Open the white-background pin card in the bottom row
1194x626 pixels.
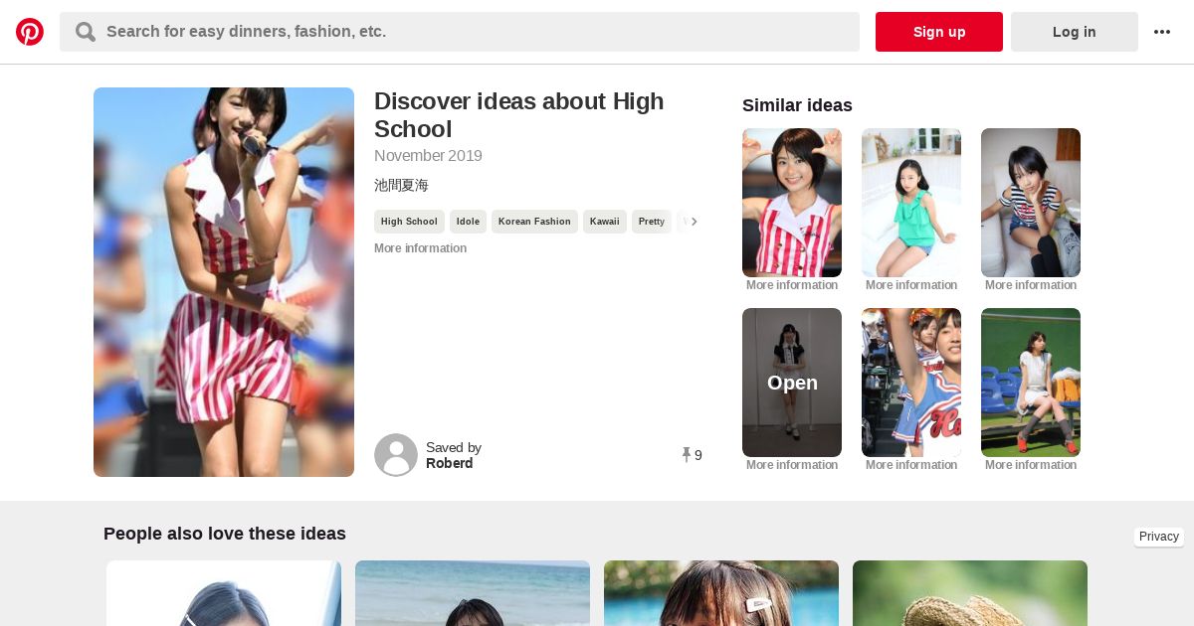click(x=224, y=593)
